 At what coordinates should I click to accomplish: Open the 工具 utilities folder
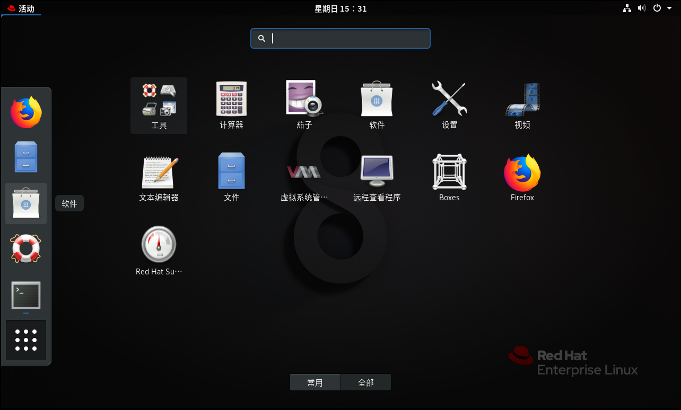tap(159, 105)
